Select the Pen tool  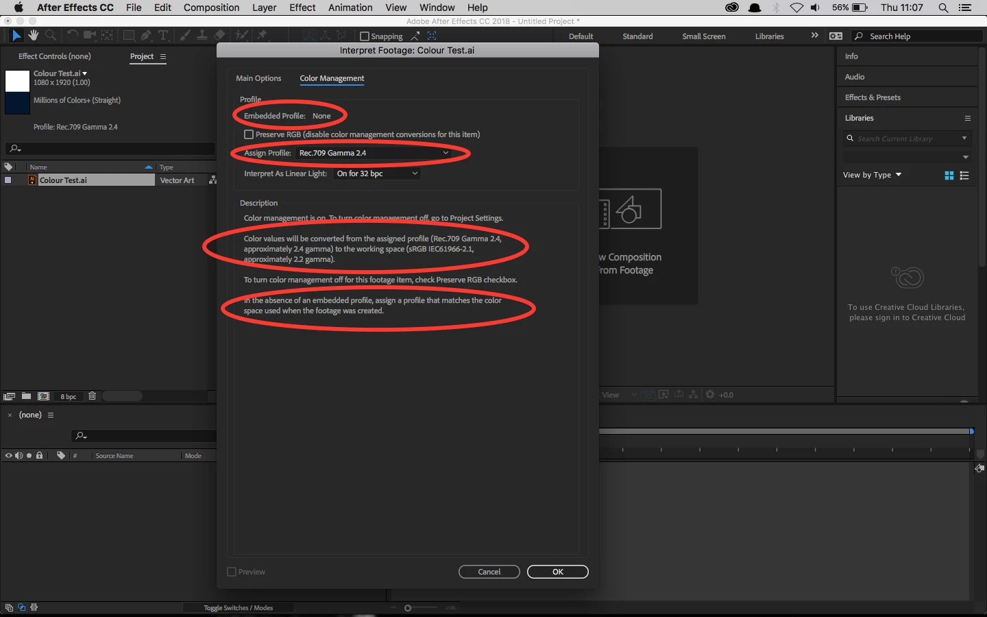coord(146,35)
